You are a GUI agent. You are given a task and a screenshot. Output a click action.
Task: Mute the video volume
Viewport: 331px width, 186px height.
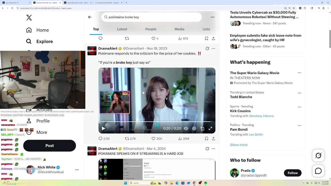186,129
